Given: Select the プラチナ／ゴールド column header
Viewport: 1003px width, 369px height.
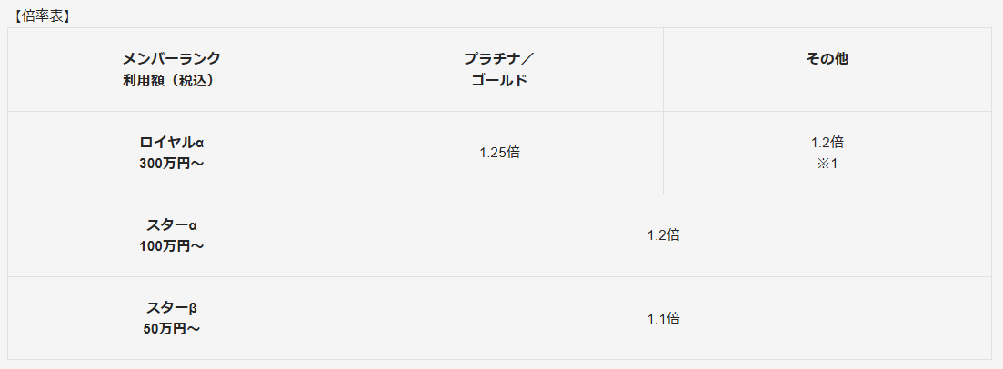Looking at the screenshot, I should pos(499,70).
